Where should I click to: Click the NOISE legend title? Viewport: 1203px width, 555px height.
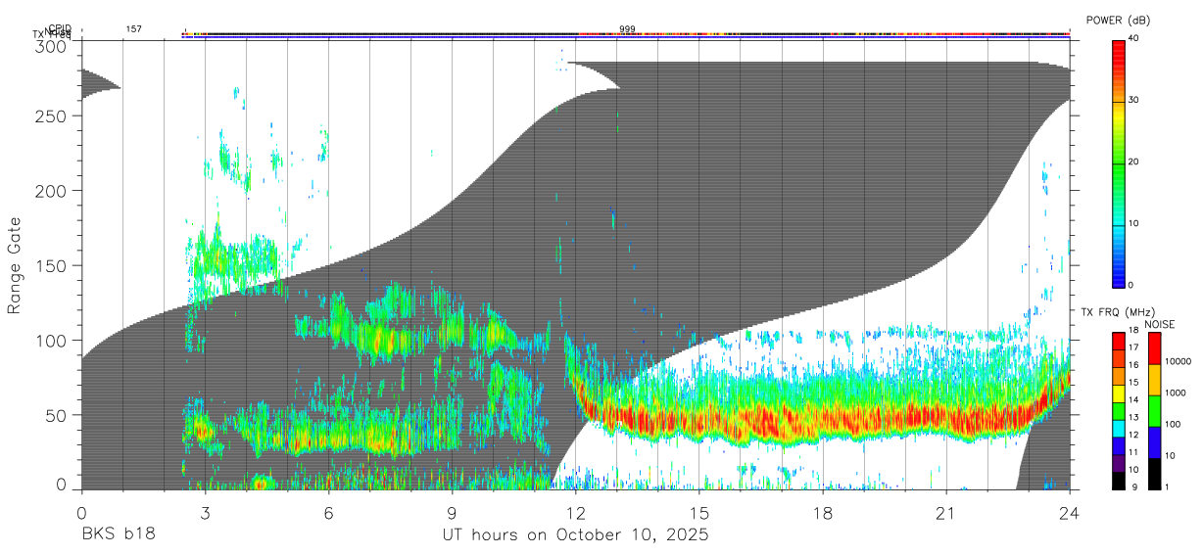pyautogui.click(x=1160, y=324)
